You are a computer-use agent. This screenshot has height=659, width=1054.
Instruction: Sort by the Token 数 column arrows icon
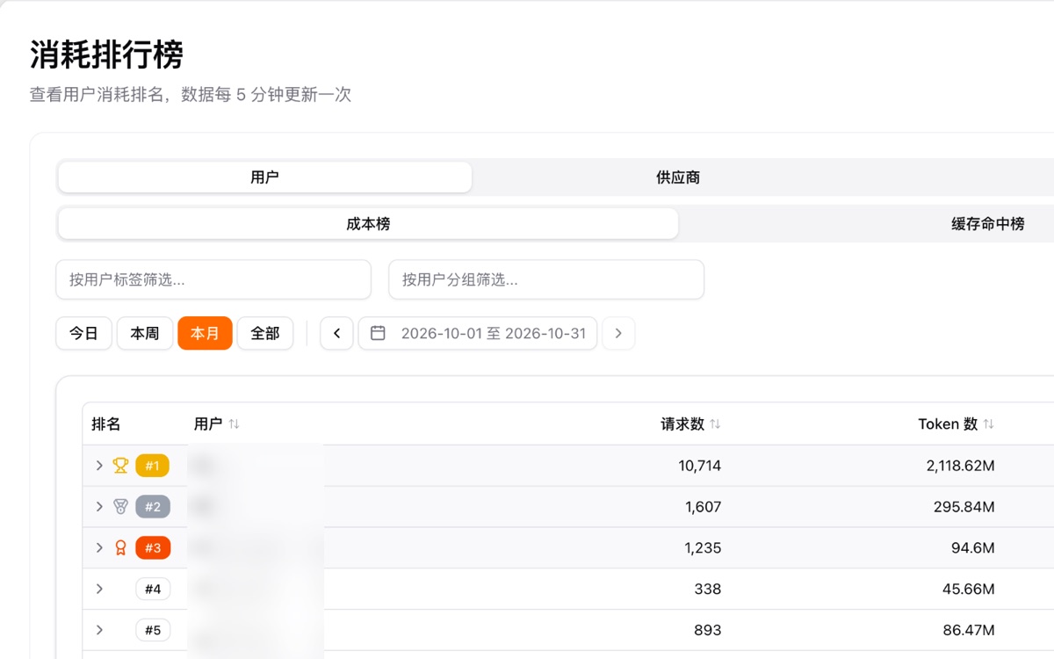(988, 424)
